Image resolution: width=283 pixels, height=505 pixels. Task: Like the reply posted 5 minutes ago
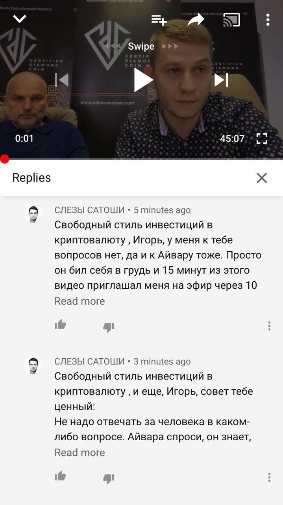tap(60, 325)
